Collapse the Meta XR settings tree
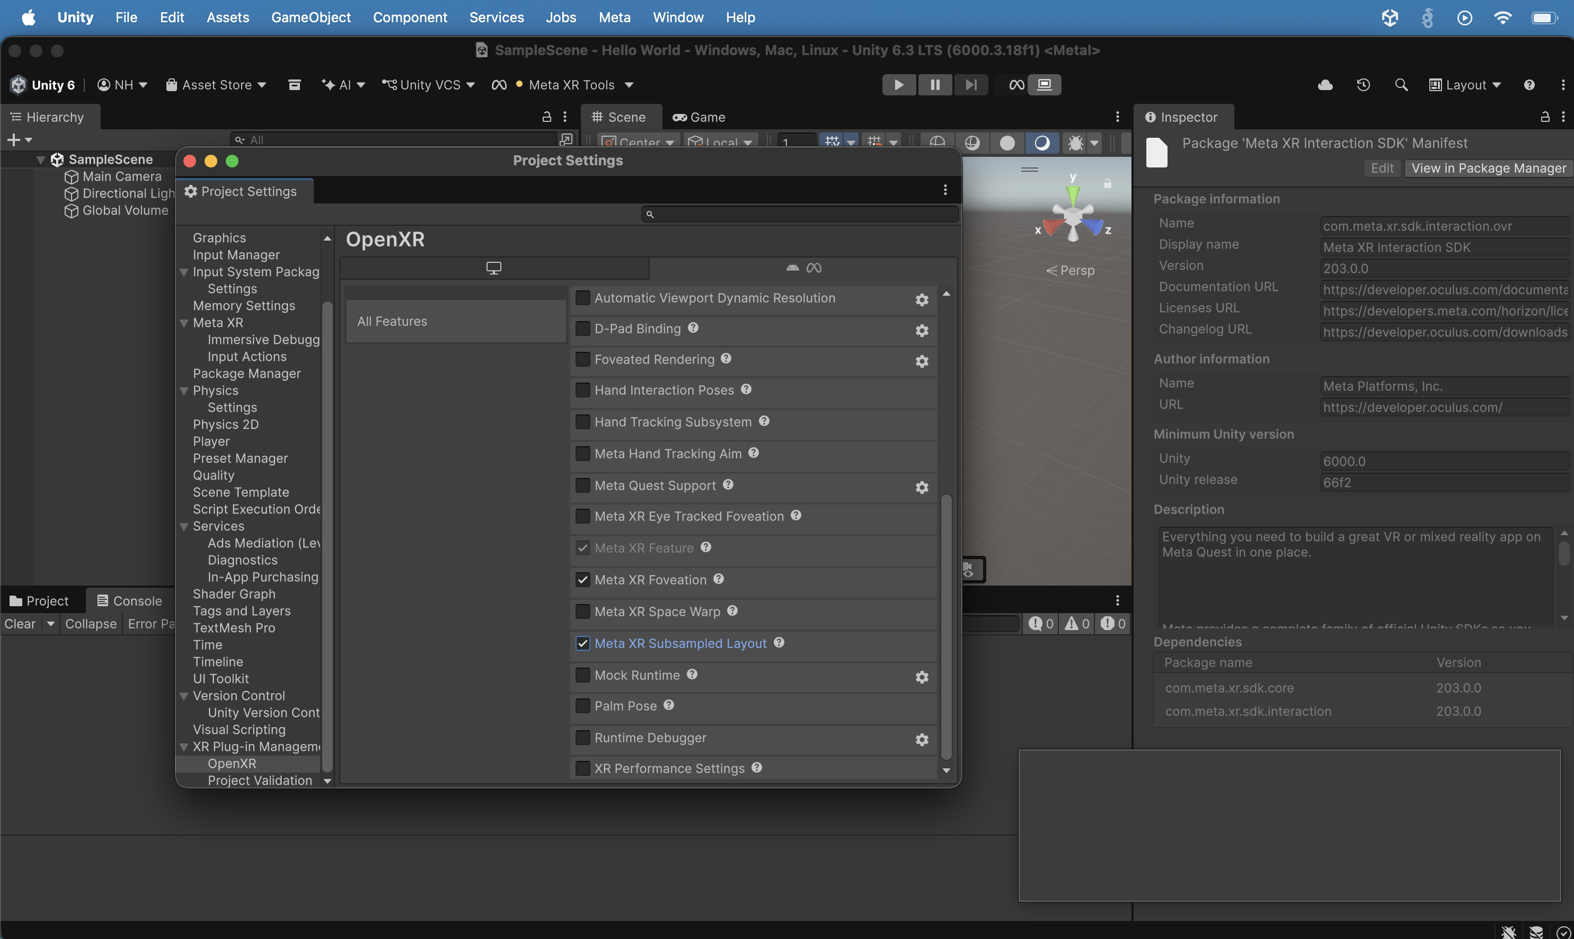The image size is (1574, 939). [184, 323]
